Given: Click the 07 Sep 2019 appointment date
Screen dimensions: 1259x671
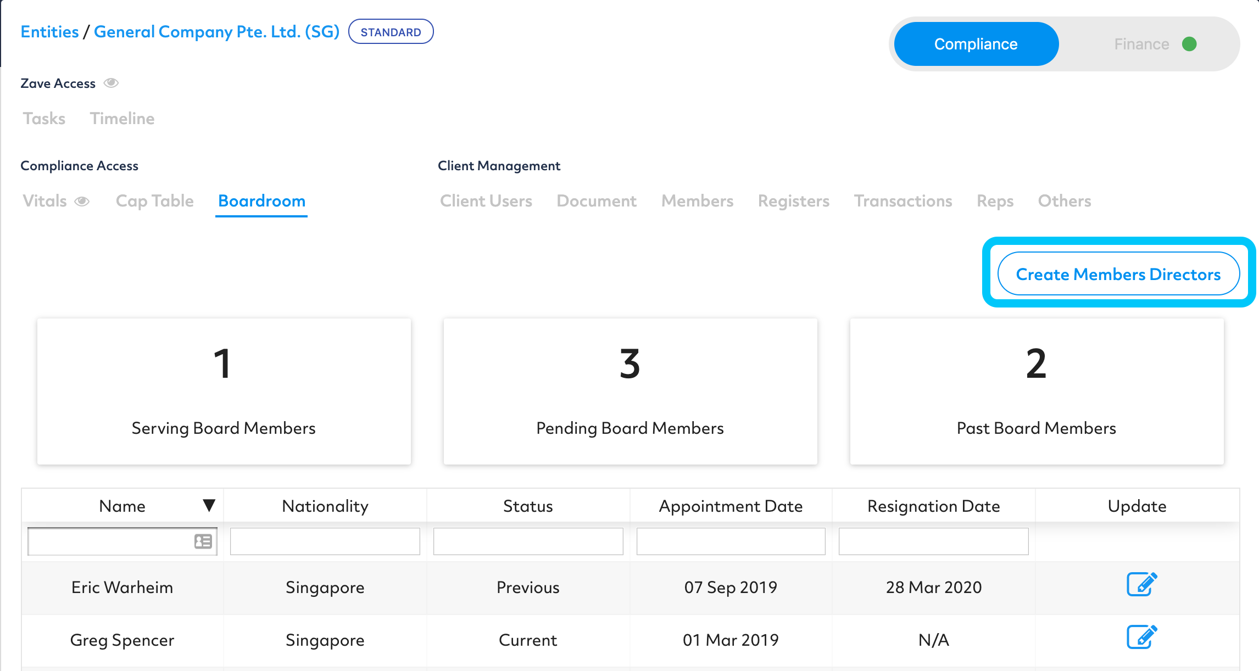Looking at the screenshot, I should (731, 588).
